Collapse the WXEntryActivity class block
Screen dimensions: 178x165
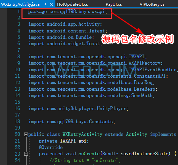click(x=26, y=134)
